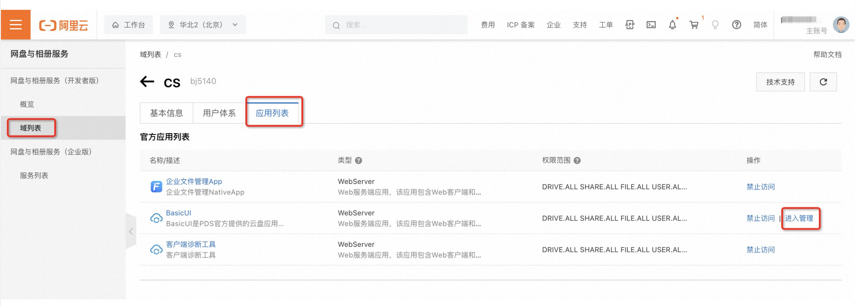Click 禁止访问 for 企业文件管理App
Screen dimensions: 855x306
[x=760, y=187]
